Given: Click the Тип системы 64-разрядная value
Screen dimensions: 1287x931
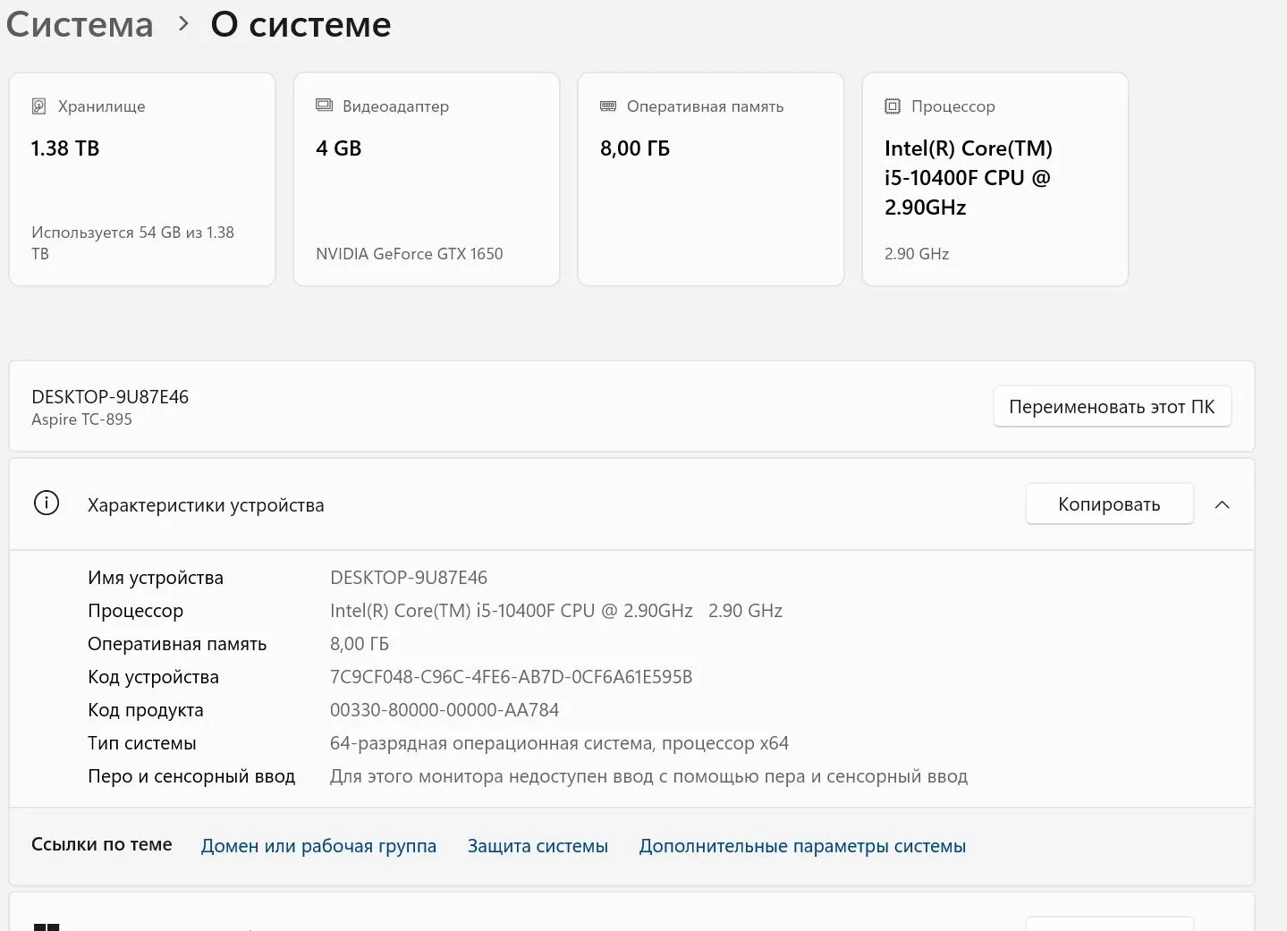Looking at the screenshot, I should 559,743.
